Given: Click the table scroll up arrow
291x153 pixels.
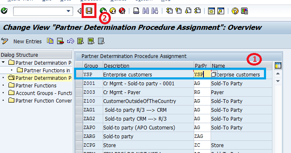Looking at the screenshot, I should [278, 74].
